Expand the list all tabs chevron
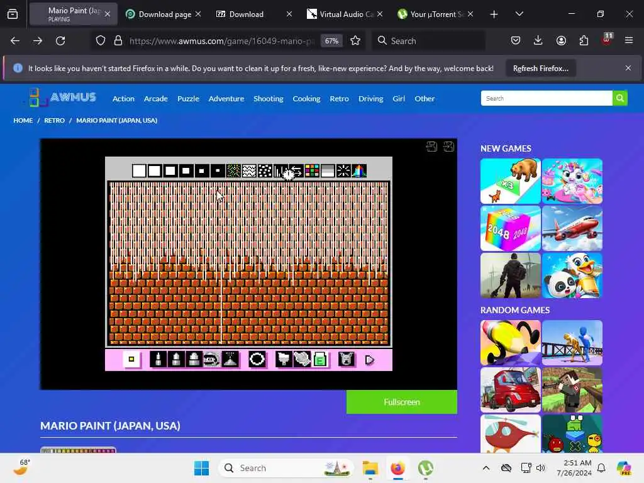This screenshot has width=644, height=483. click(x=519, y=14)
